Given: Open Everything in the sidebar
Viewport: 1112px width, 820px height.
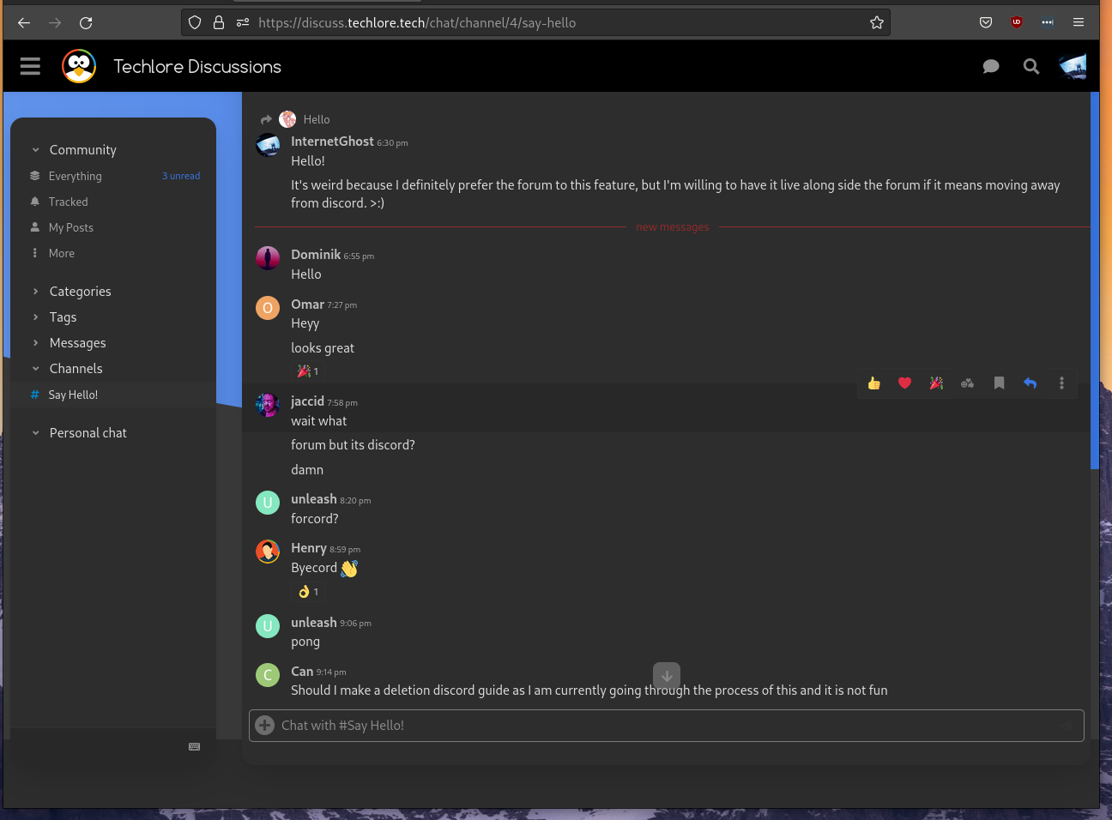Looking at the screenshot, I should (75, 176).
